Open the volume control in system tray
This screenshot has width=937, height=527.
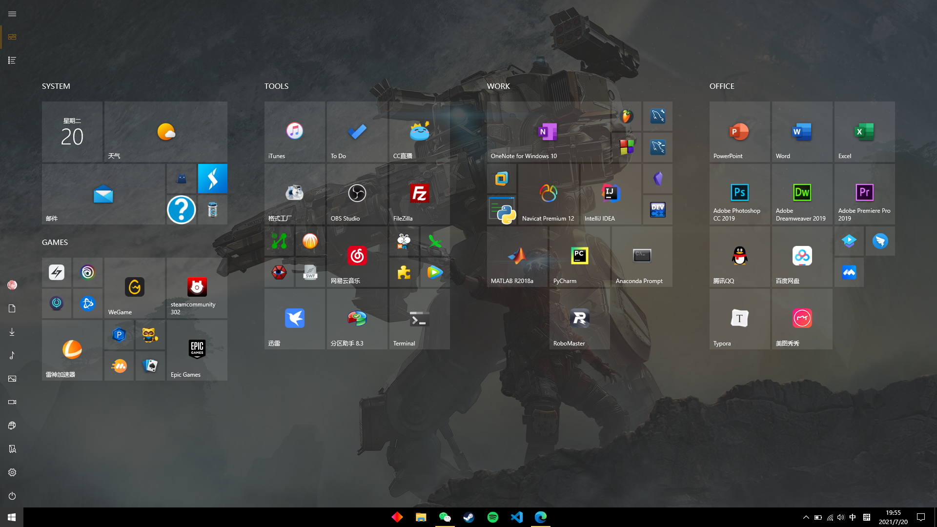(840, 517)
